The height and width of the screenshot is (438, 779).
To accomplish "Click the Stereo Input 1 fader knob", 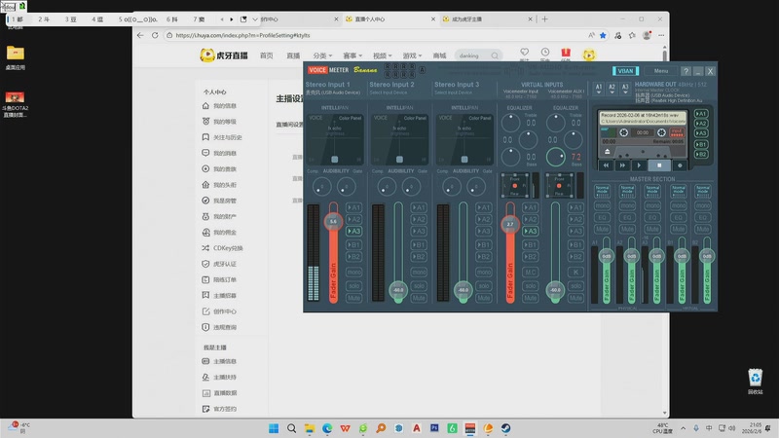I will (333, 223).
